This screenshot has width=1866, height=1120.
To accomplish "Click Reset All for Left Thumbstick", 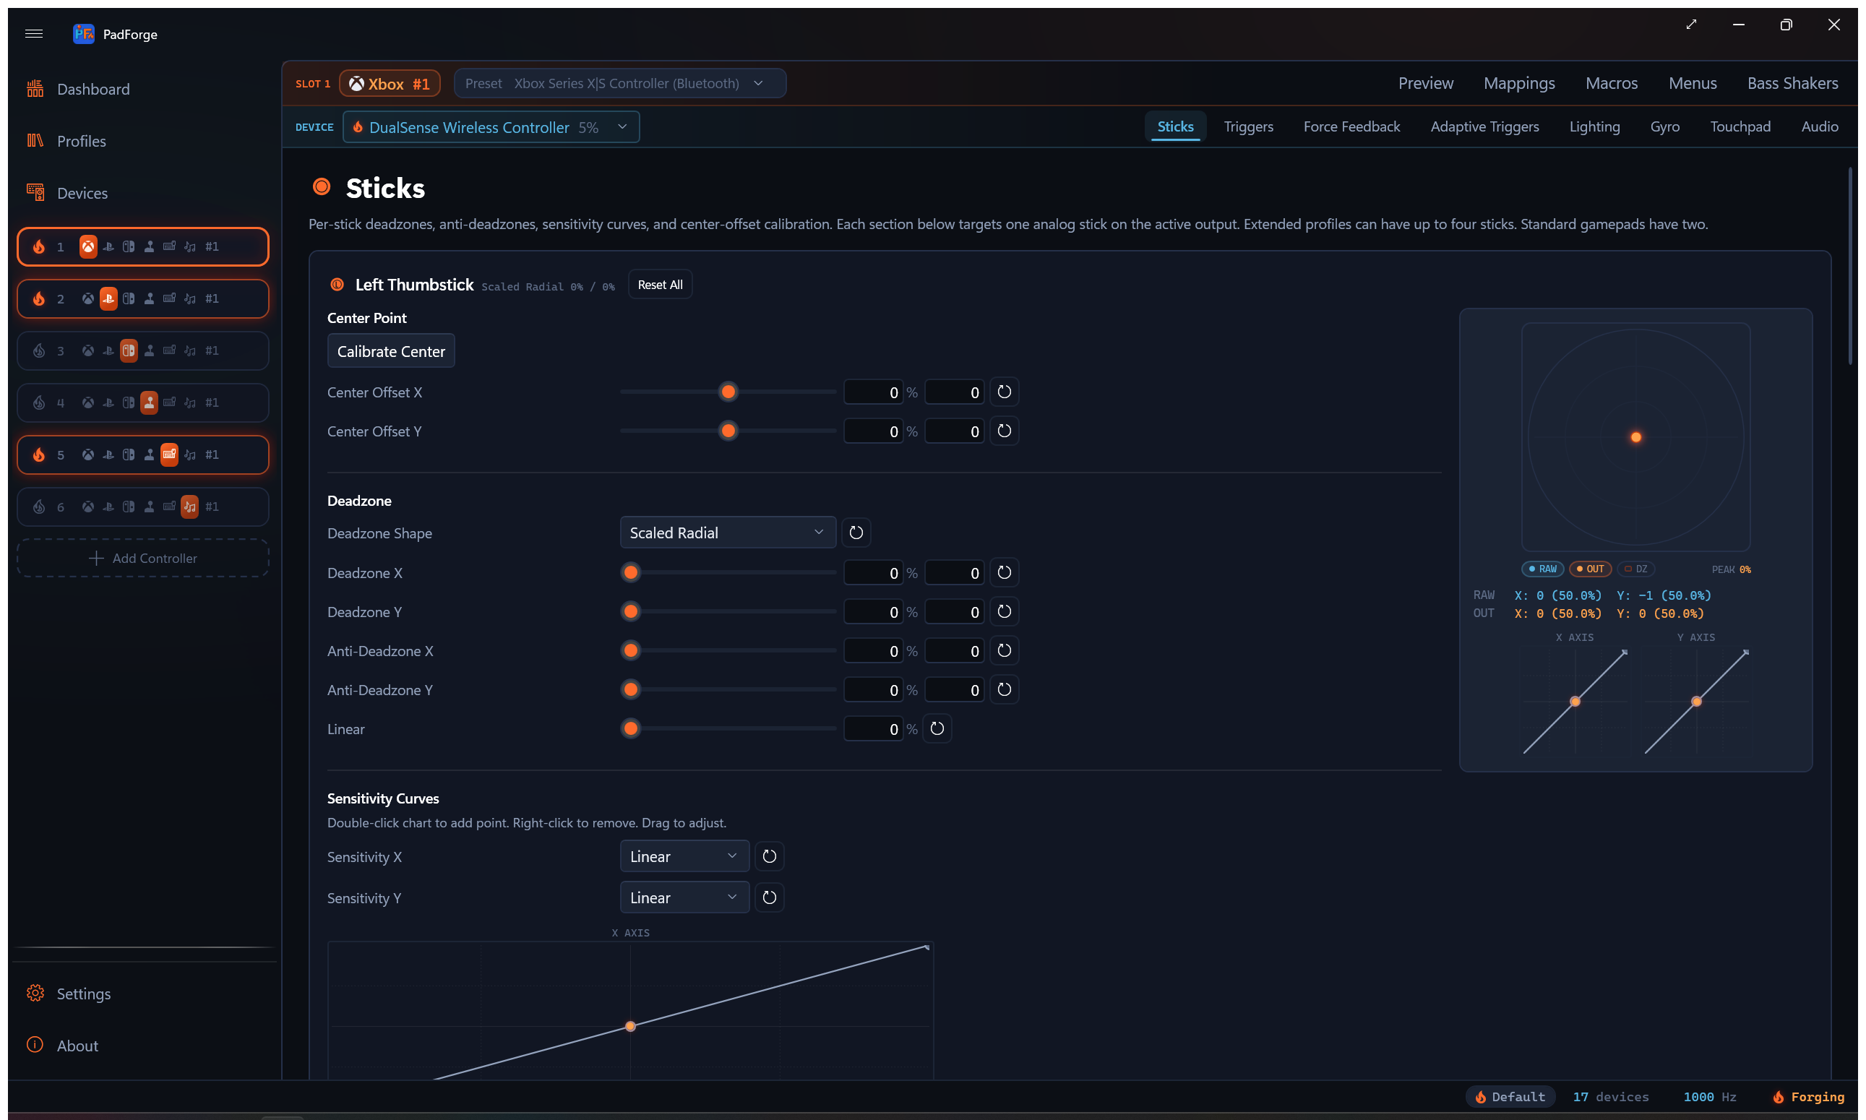I will (x=660, y=285).
